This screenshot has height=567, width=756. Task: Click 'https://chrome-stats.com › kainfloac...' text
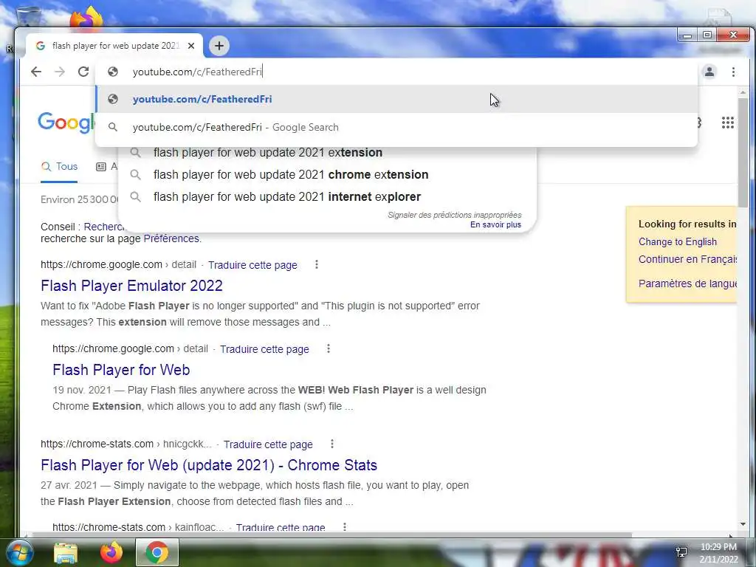(138, 527)
